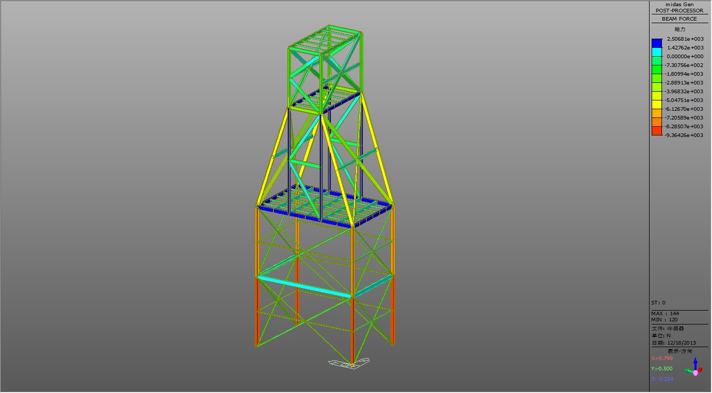Select the maximum legend value 2.50681e+003

pyautogui.click(x=685, y=39)
